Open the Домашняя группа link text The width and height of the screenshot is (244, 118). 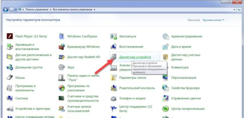[29, 67]
